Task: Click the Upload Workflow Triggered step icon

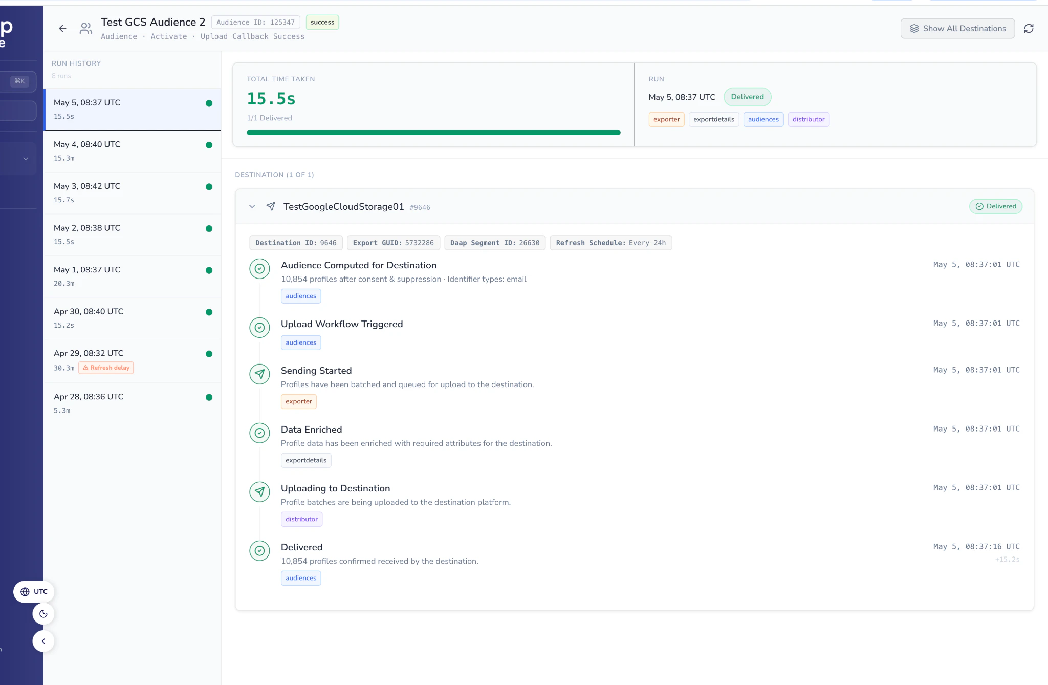Action: [x=259, y=328]
